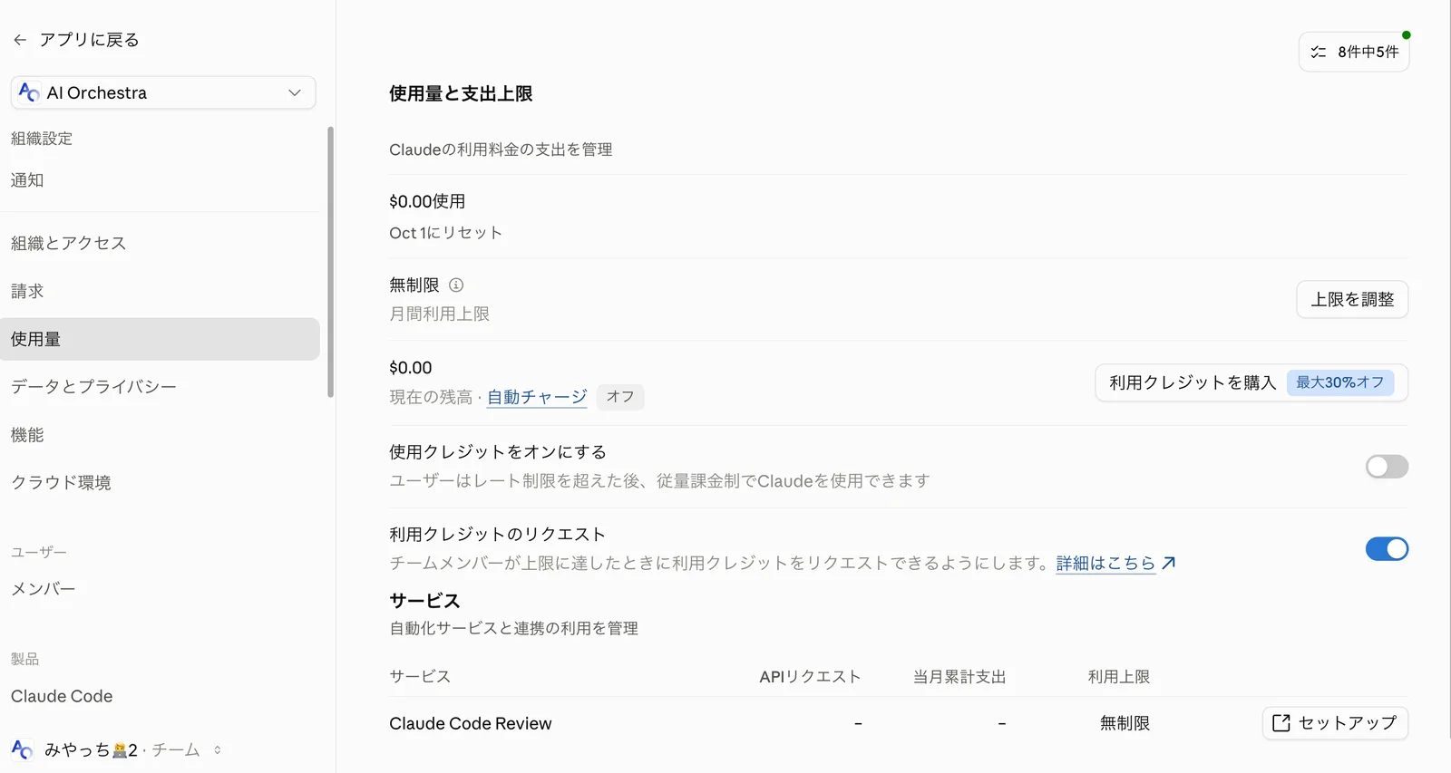Select 使用量 in the sidebar
Screen dimensions: 1451x773
[160, 339]
